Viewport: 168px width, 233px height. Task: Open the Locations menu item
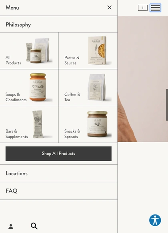pos(59,173)
